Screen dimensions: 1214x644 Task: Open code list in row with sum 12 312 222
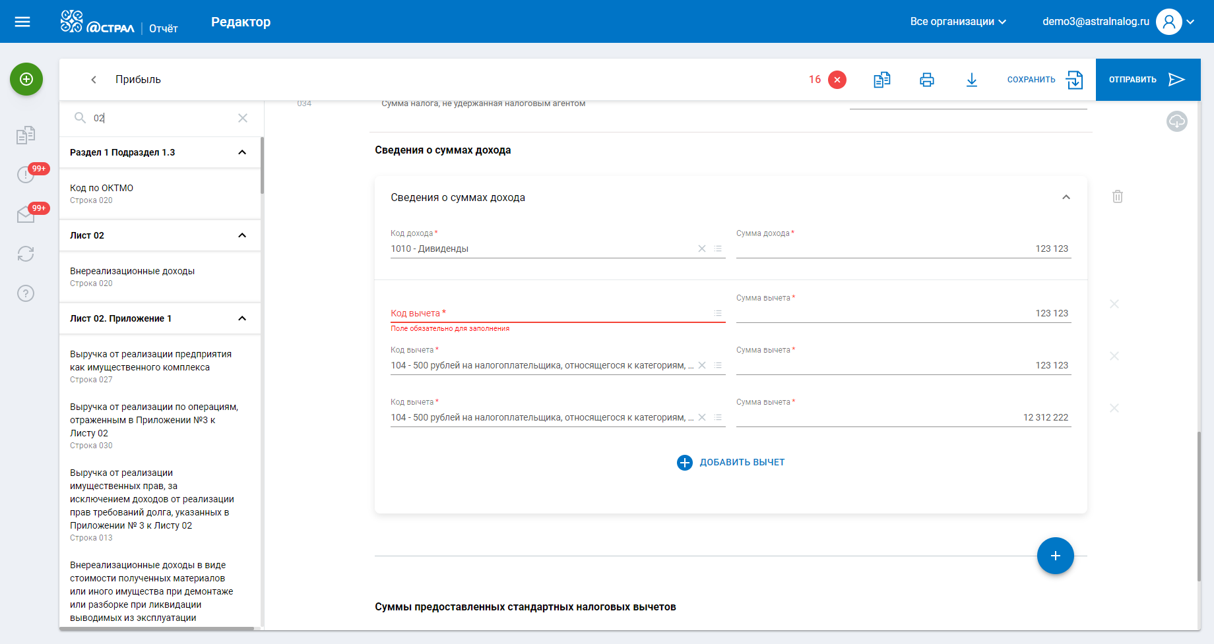[718, 417]
